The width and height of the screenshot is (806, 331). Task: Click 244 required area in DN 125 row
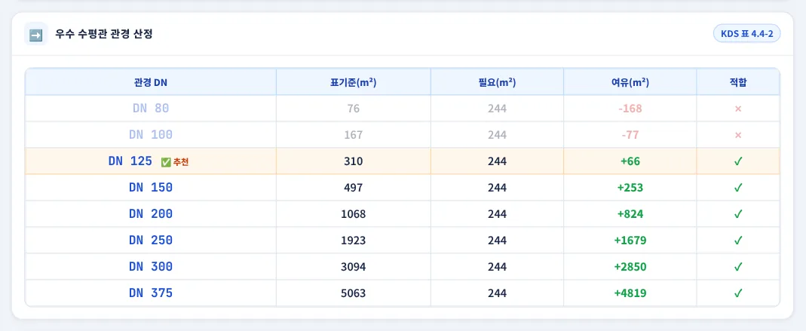tap(497, 161)
